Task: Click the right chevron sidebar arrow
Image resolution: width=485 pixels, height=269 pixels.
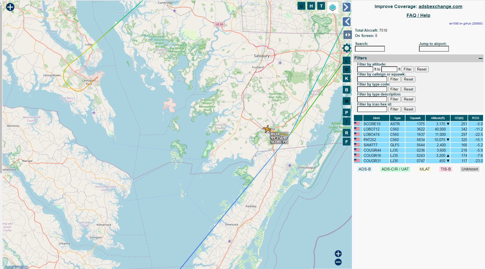Action: click(347, 7)
